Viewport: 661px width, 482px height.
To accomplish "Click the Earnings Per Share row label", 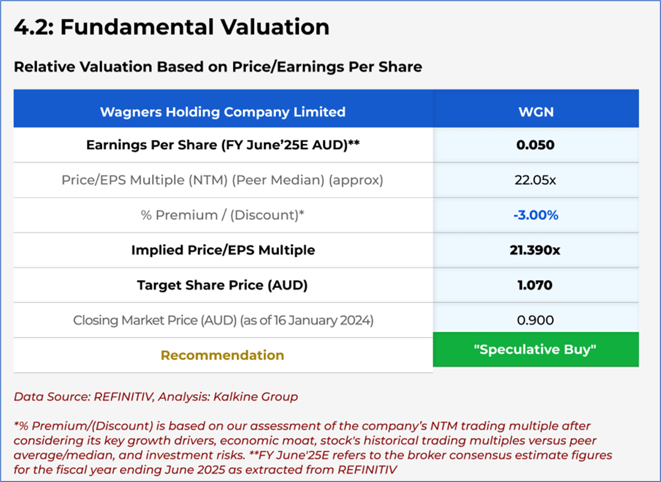I will (x=222, y=145).
